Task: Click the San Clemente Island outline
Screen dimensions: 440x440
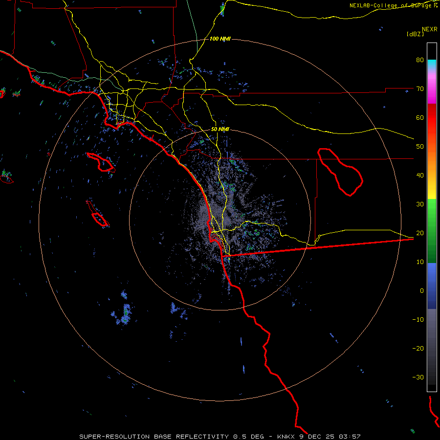Action: pos(98,214)
